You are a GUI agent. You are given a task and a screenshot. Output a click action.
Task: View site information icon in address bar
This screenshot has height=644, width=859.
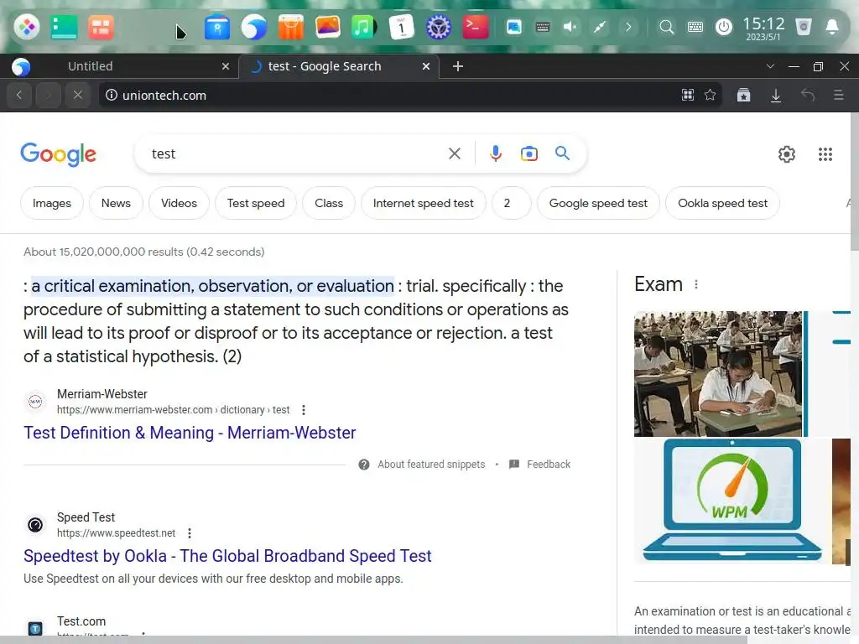[x=112, y=96]
